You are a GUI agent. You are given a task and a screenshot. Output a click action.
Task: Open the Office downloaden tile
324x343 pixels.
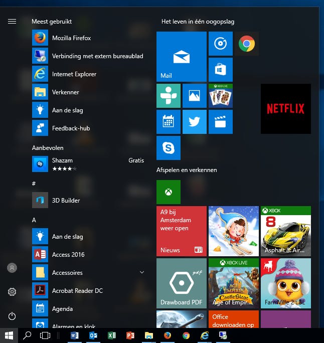[234, 319]
